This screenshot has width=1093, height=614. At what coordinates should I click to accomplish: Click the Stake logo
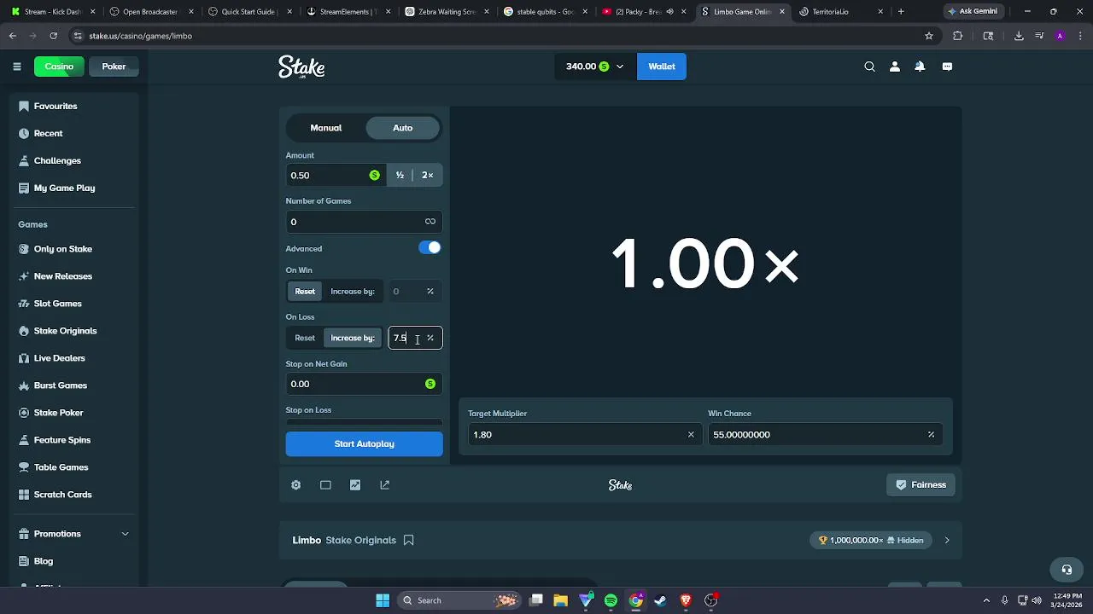point(301,67)
